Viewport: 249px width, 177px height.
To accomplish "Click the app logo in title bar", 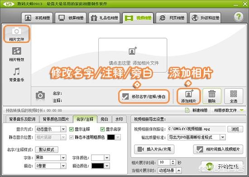I will pyautogui.click(x=9, y=4).
